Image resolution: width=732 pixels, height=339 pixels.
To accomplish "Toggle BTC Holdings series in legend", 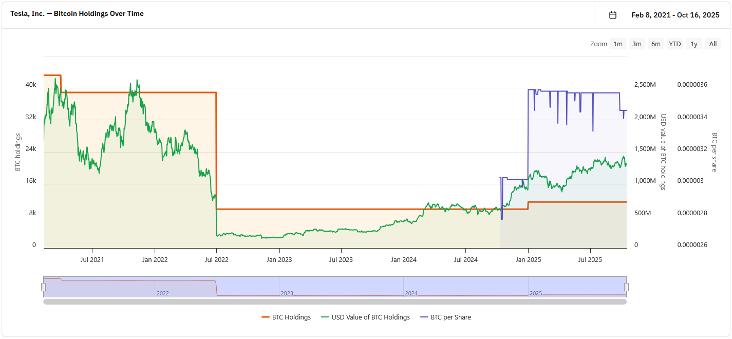I will [286, 317].
